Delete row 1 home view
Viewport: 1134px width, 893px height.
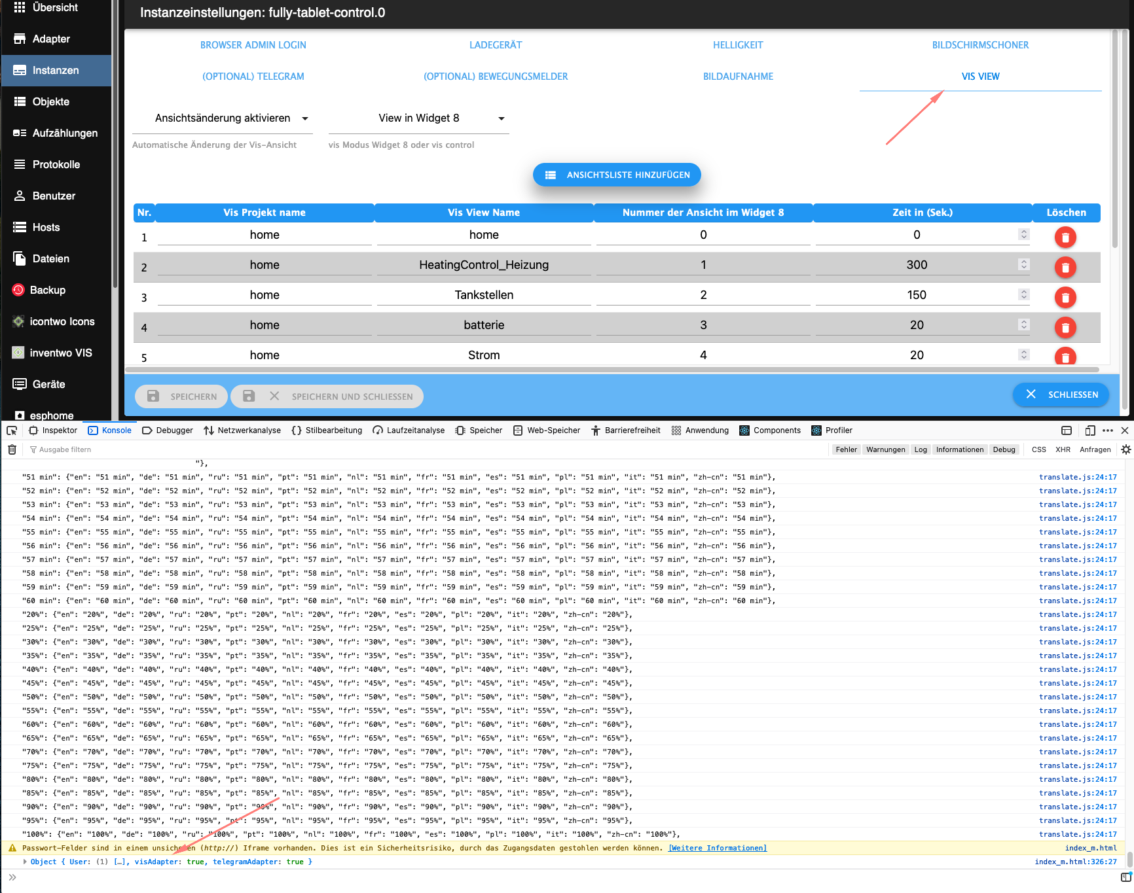(1065, 237)
